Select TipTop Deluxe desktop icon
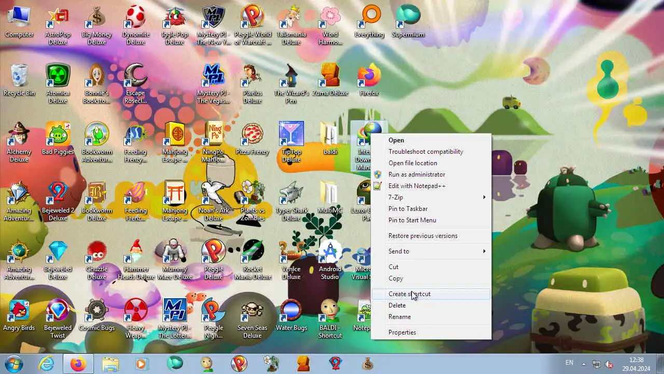This screenshot has width=664, height=374. pyautogui.click(x=292, y=143)
